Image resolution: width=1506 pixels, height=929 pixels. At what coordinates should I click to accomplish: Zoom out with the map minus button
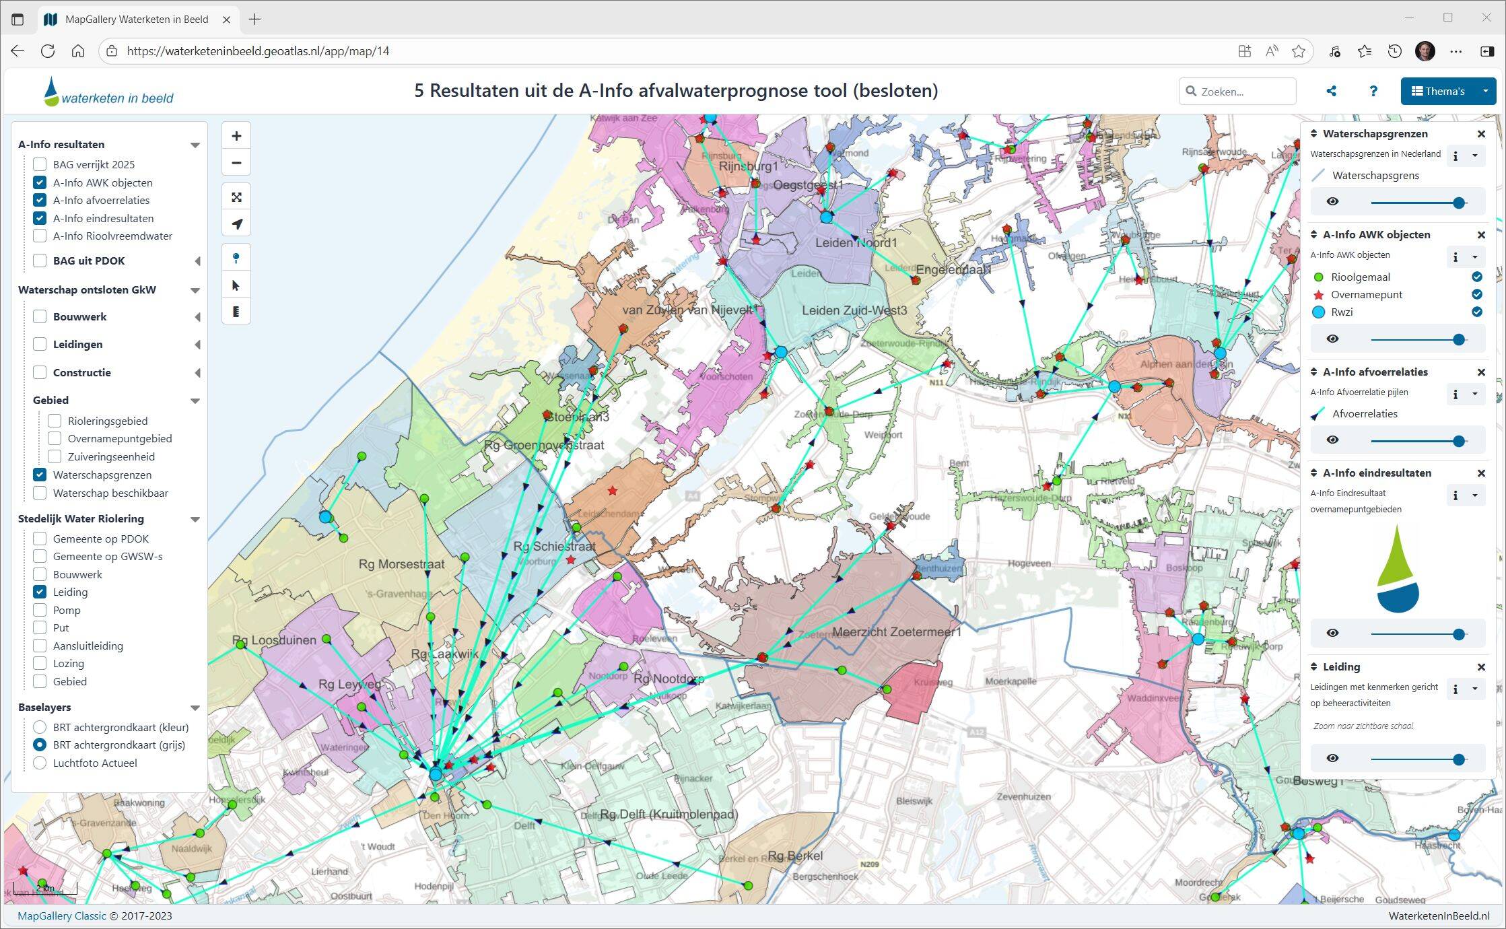coord(236,163)
